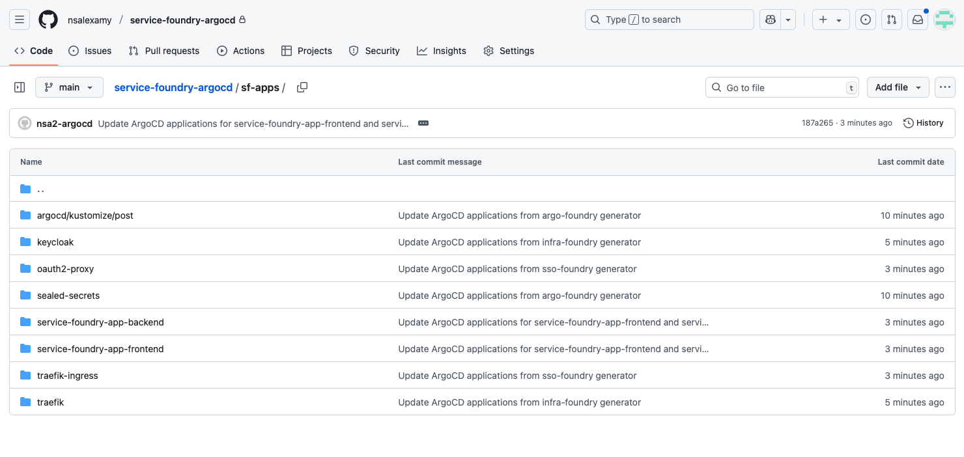The width and height of the screenshot is (964, 457).
Task: Open the traefik folder
Action: [51, 402]
